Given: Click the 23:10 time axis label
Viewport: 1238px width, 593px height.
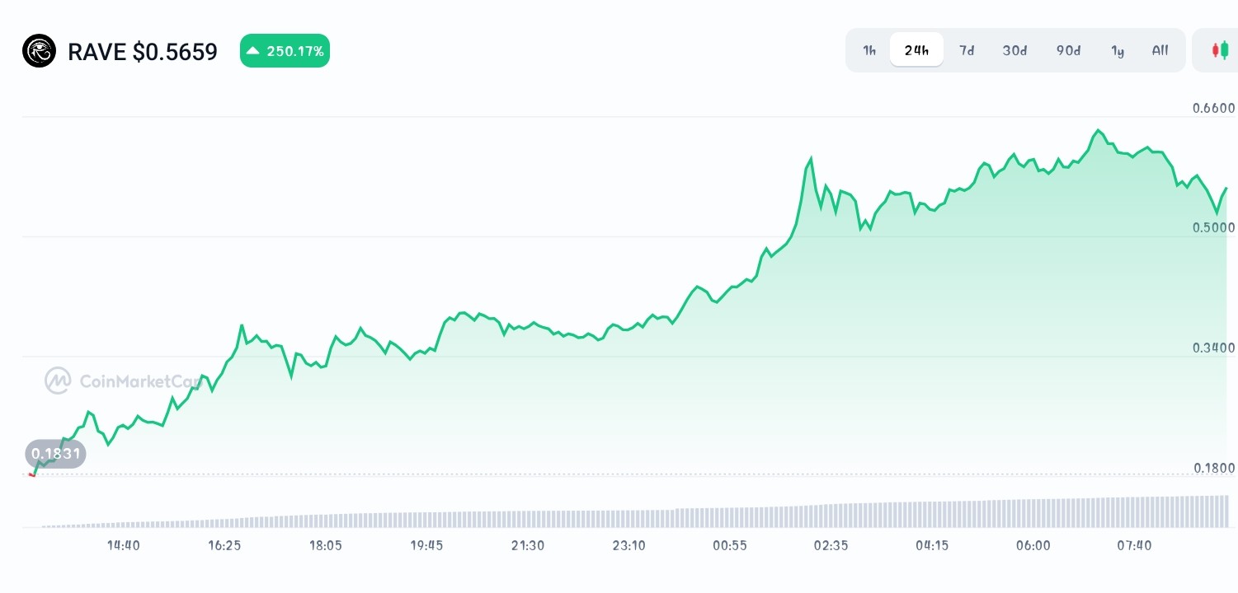Looking at the screenshot, I should pyautogui.click(x=628, y=545).
